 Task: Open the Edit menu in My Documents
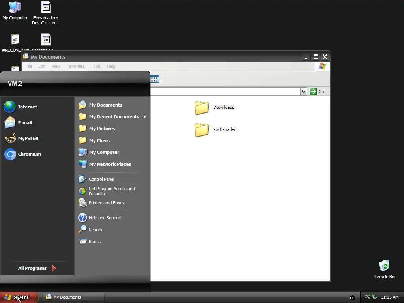click(x=42, y=66)
